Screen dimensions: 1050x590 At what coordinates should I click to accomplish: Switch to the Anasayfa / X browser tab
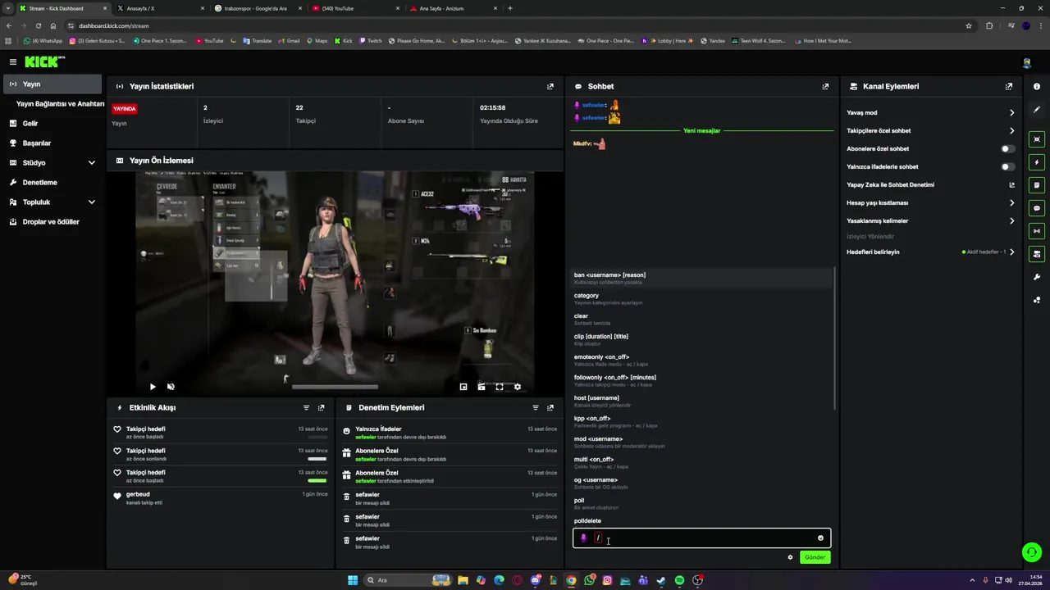pos(160,8)
